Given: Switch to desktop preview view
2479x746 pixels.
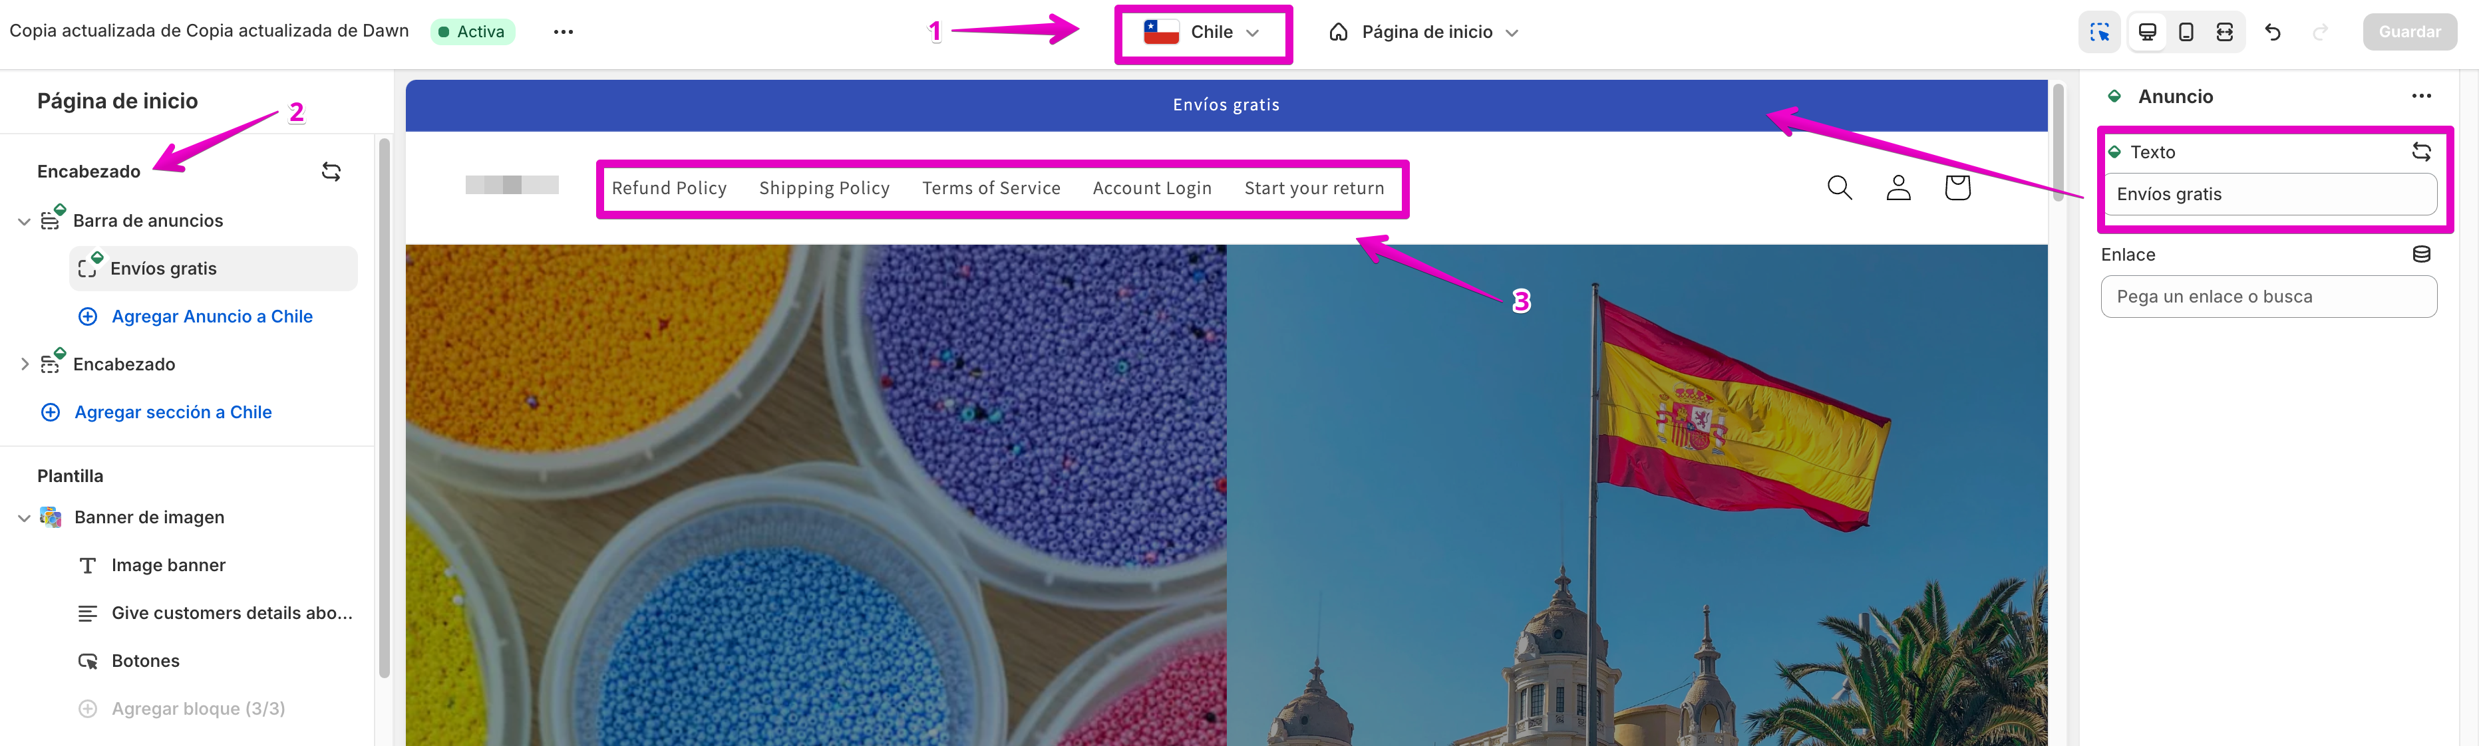Looking at the screenshot, I should coord(2147,33).
